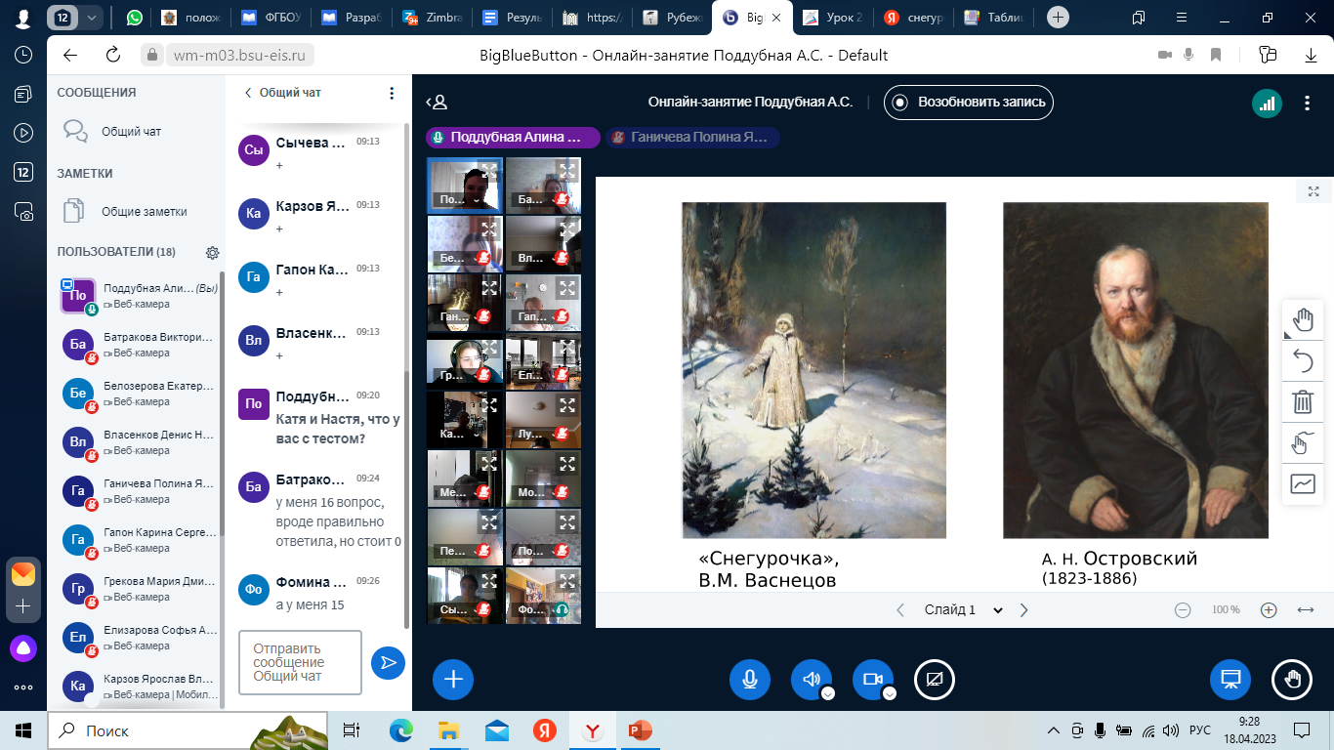Bookmark the page via address bar icon
The image size is (1334, 750).
(x=1215, y=55)
